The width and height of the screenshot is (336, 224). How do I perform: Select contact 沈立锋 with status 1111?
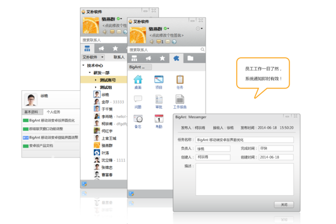[x=109, y=160]
